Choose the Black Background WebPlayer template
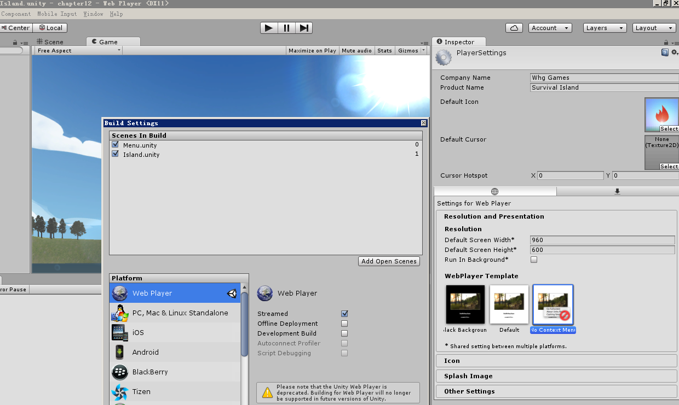The height and width of the screenshot is (405, 679). coord(465,304)
